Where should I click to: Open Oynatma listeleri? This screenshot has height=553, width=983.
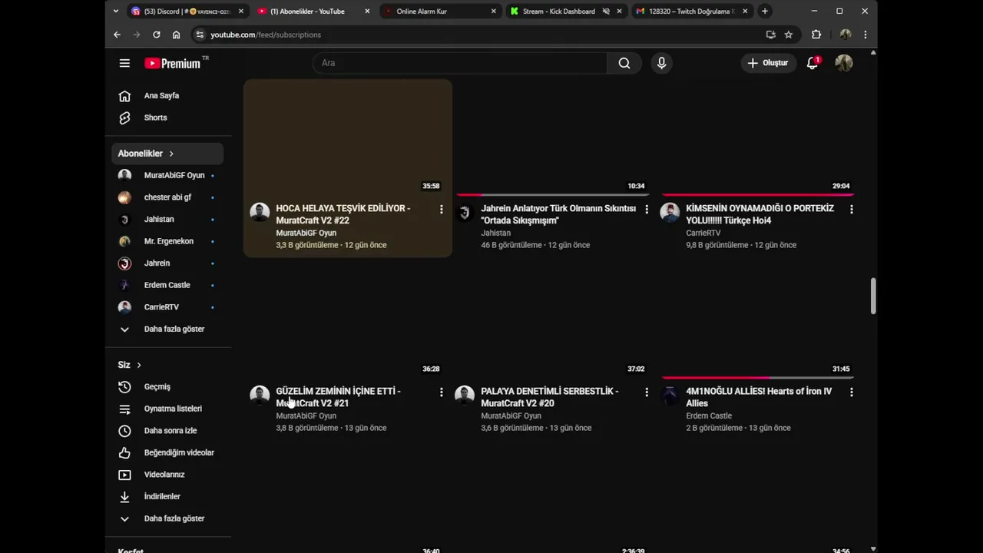[x=168, y=409]
